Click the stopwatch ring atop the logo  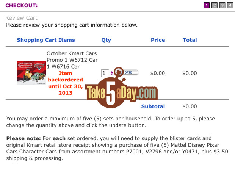tap(119, 72)
